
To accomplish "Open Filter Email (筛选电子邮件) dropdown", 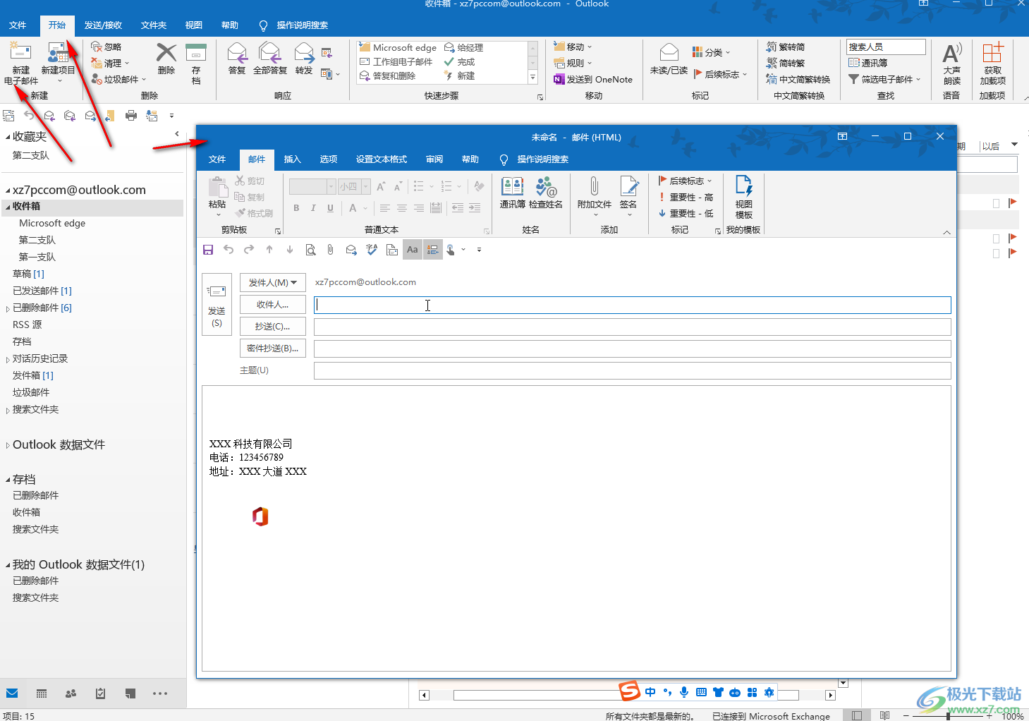I will pyautogui.click(x=885, y=79).
